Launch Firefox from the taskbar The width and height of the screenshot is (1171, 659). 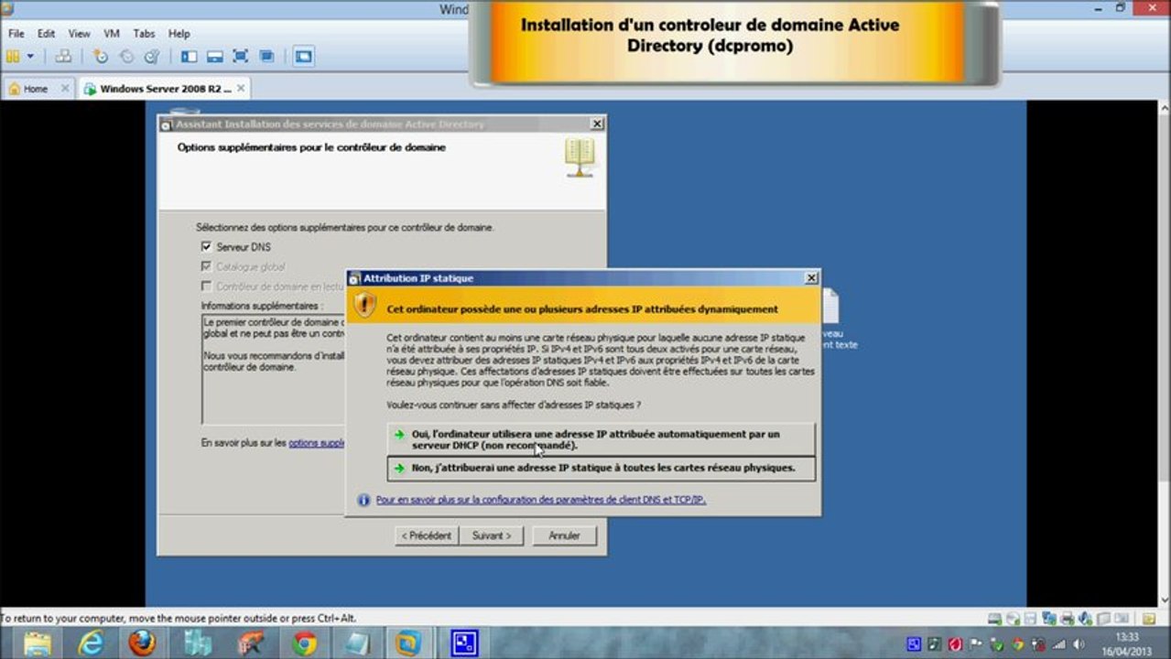coord(142,643)
